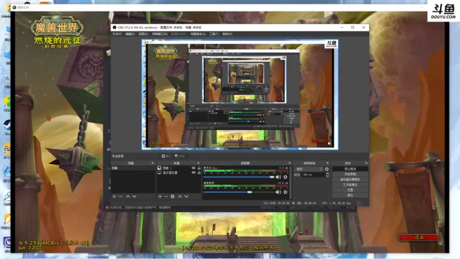
Task: Open 麦克风/Aux audio settings gear
Action: tap(285, 177)
